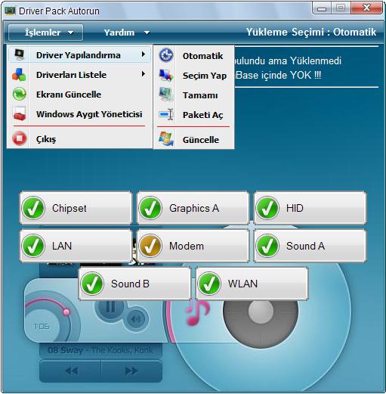The image size is (386, 394).
Task: Toggle the Modem orange checkmark
Action: (150, 246)
